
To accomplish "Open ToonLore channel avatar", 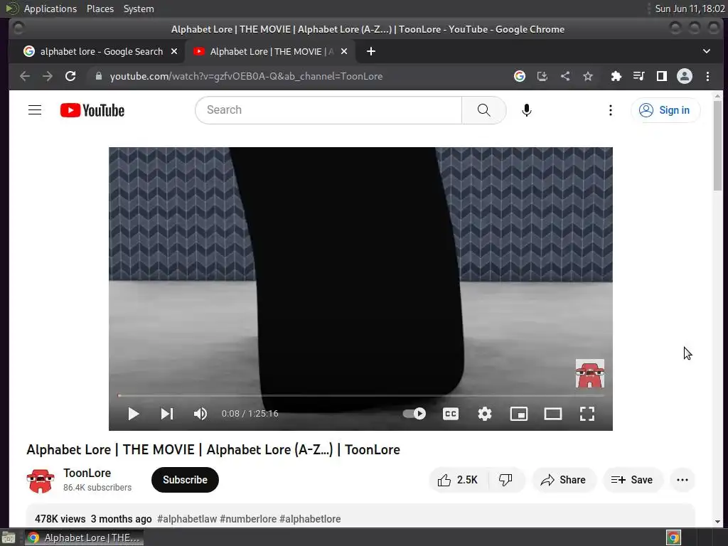I will point(41,480).
